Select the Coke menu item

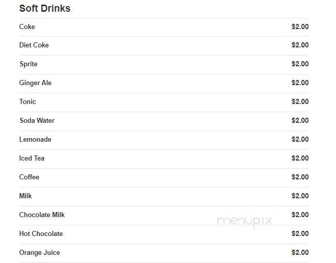pos(27,27)
